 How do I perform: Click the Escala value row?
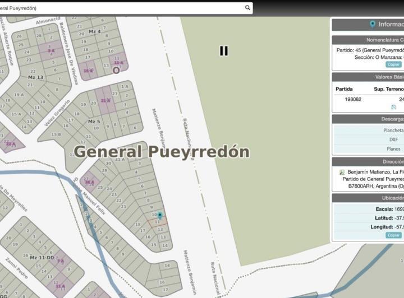click(368, 209)
